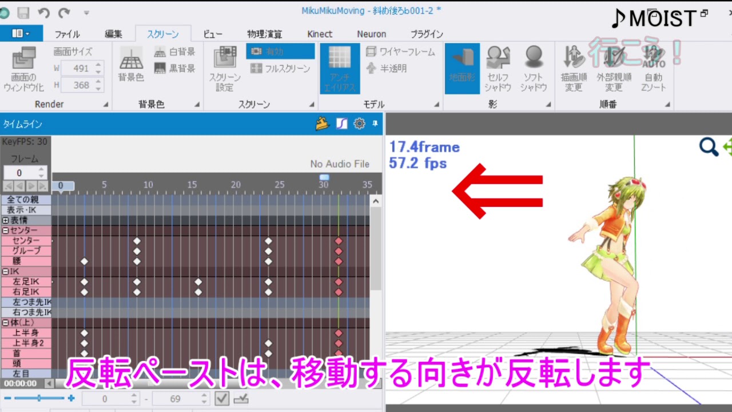Toggle セルフシャドウ self shadow
The image size is (732, 412).
click(x=498, y=69)
